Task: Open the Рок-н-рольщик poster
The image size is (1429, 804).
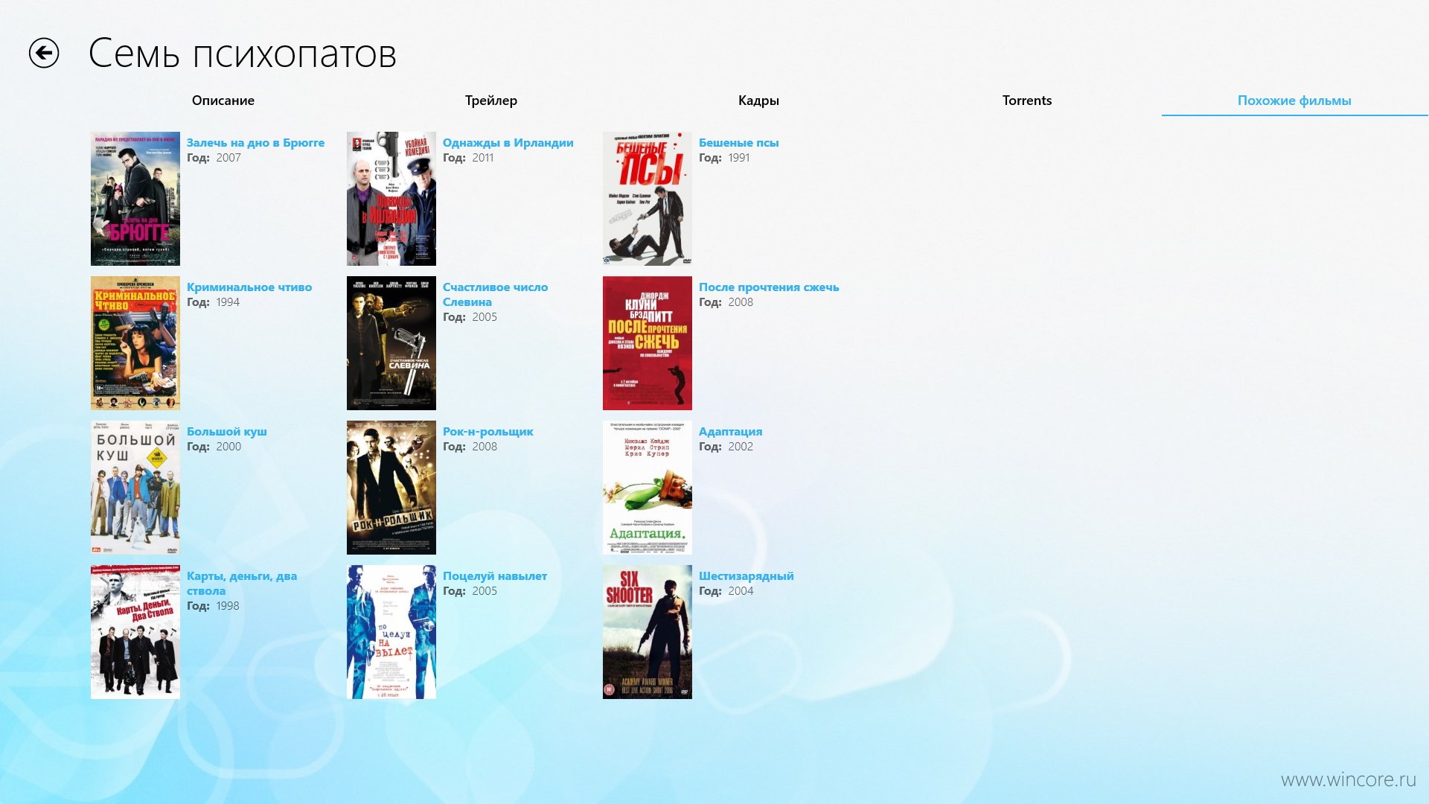Action: point(391,488)
